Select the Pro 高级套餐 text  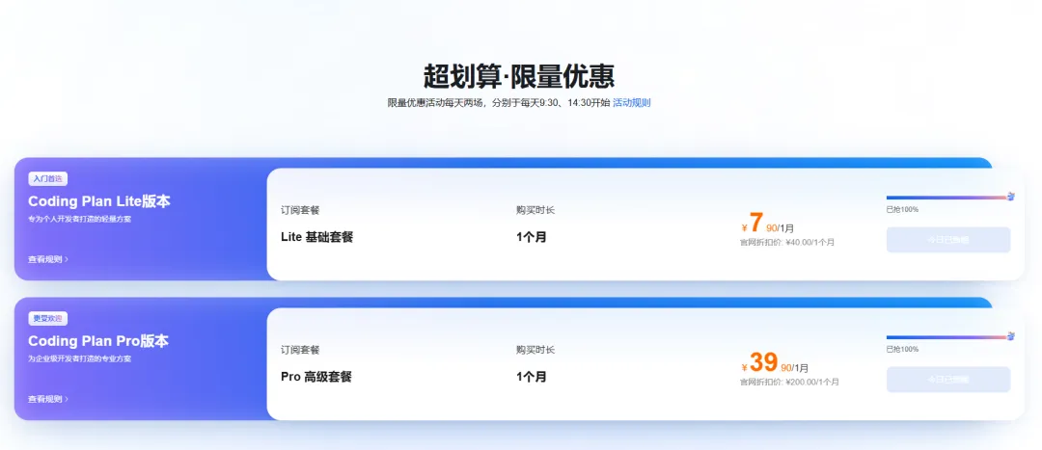316,377
